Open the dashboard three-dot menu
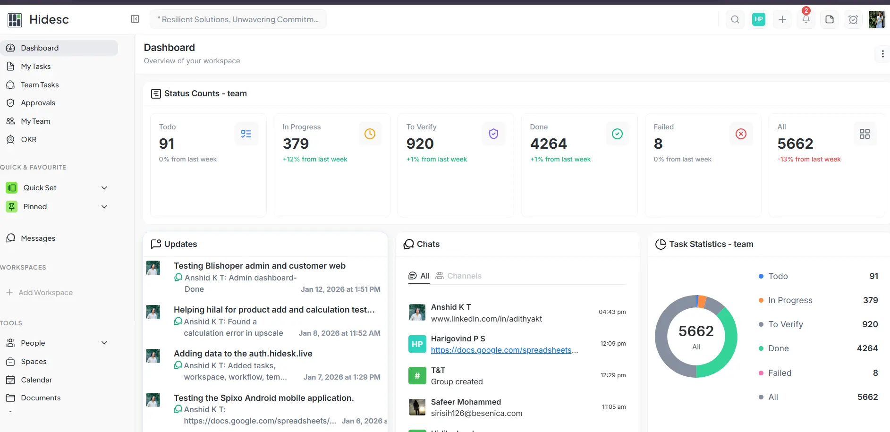Viewport: 890px width, 432px height. [882, 54]
